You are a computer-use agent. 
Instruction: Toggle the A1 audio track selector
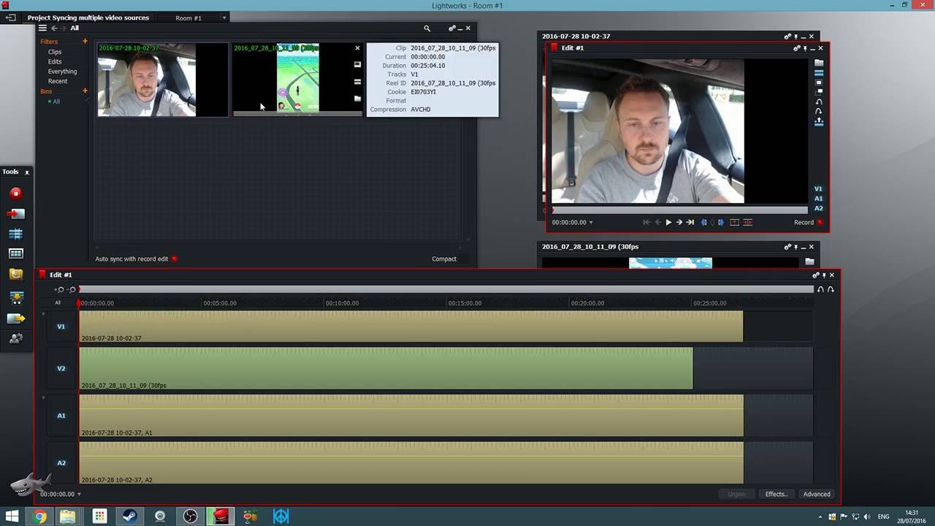pos(61,416)
